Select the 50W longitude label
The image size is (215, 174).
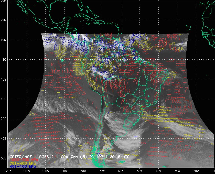[139, 171]
